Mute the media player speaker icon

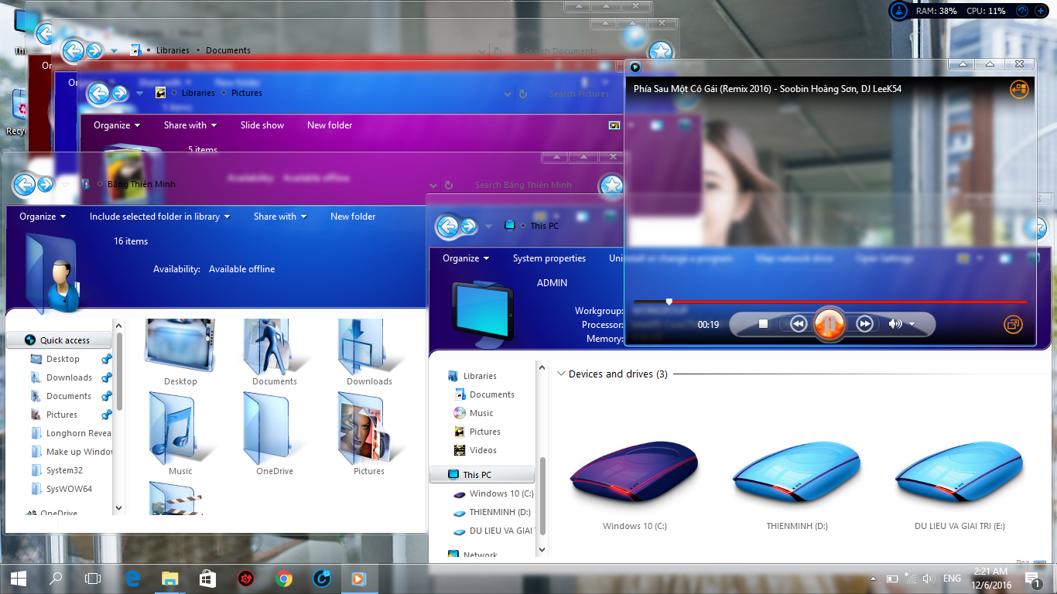point(895,324)
